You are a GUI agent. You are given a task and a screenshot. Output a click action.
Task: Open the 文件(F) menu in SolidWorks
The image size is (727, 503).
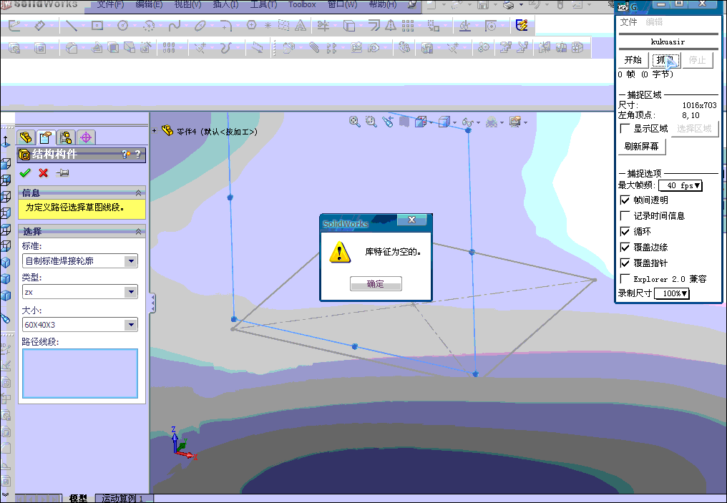point(110,4)
